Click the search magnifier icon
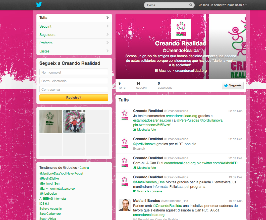 [191, 5]
